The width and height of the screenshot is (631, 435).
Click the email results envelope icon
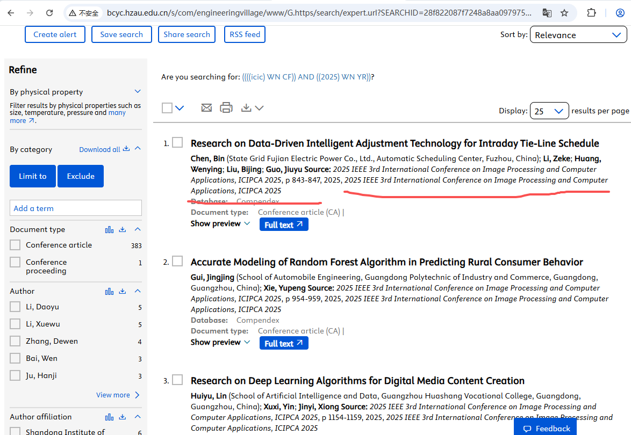pyautogui.click(x=206, y=108)
